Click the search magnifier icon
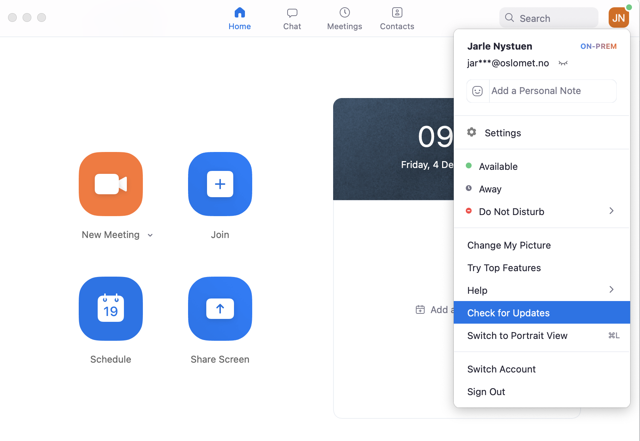640x441 pixels. (510, 18)
